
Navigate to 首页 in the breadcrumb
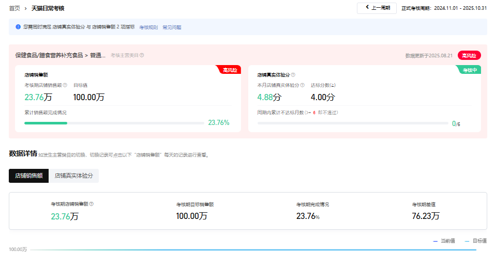point(15,9)
